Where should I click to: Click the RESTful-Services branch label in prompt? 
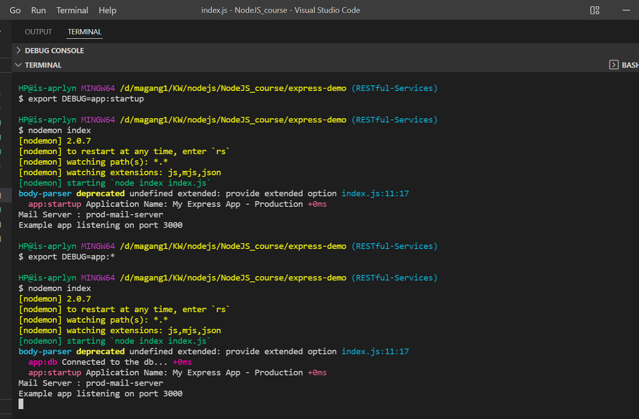point(394,88)
